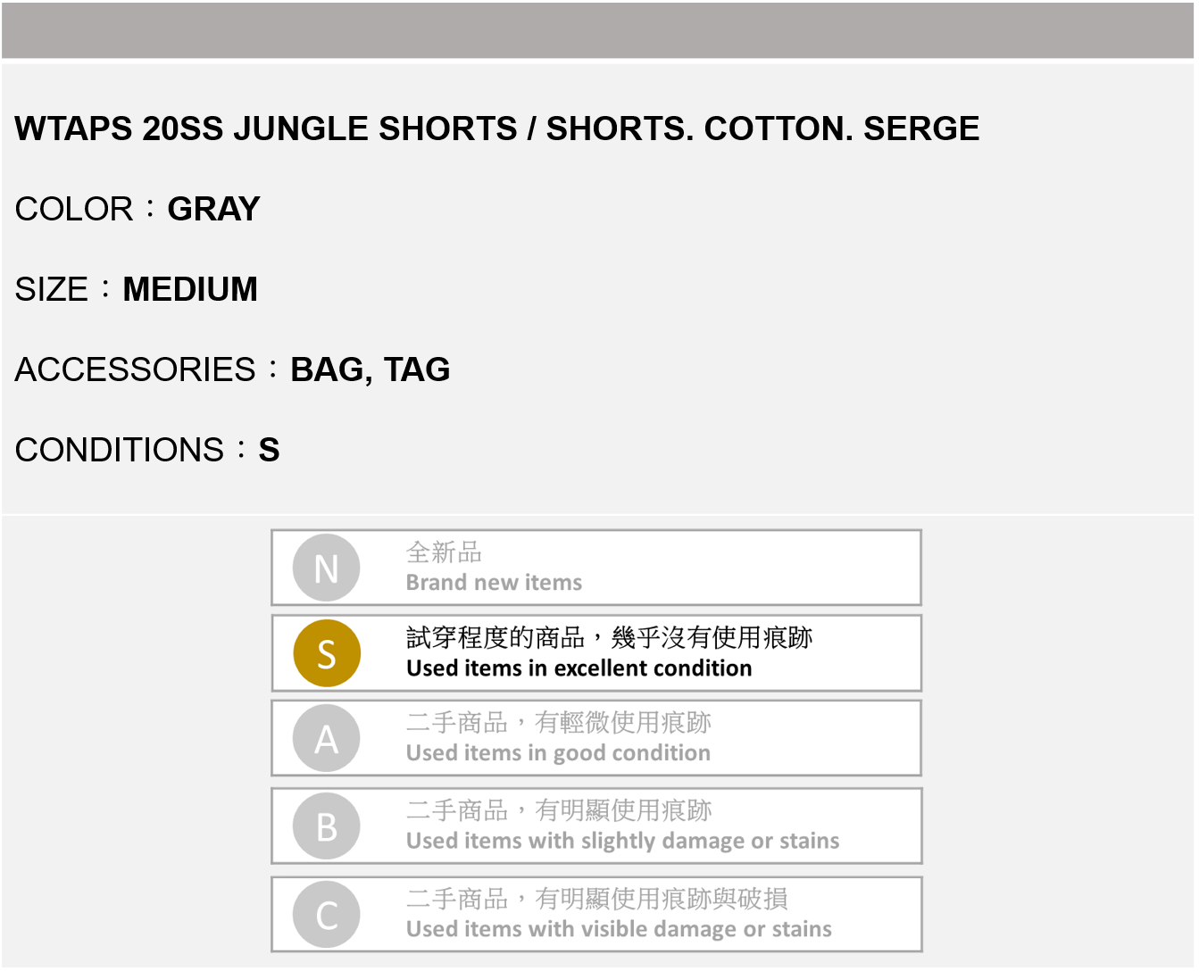Image resolution: width=1199 pixels, height=971 pixels.
Task: Select the Brand new items row
Action: [596, 568]
